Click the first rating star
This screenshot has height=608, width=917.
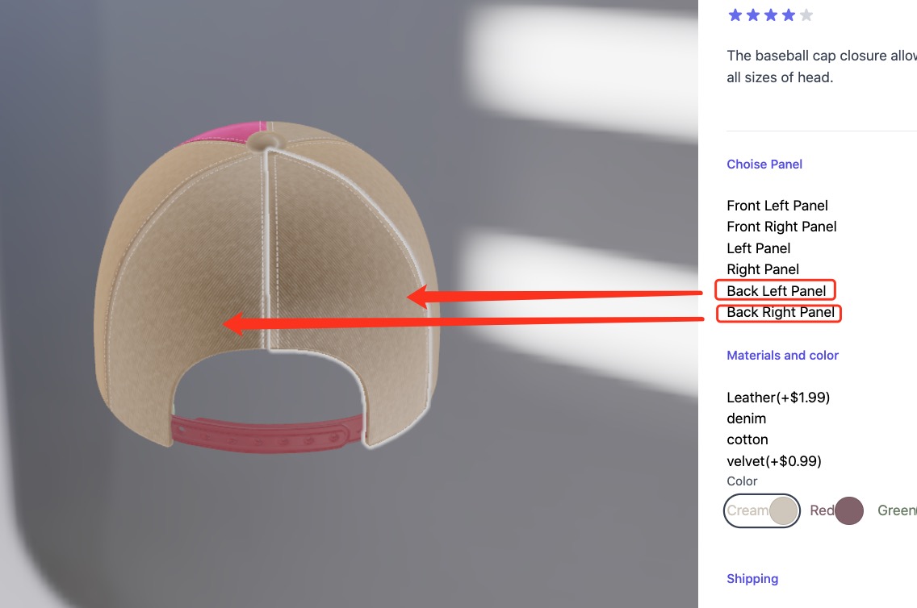click(x=735, y=15)
